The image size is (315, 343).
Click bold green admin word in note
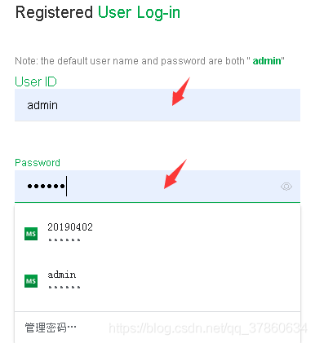coord(267,61)
